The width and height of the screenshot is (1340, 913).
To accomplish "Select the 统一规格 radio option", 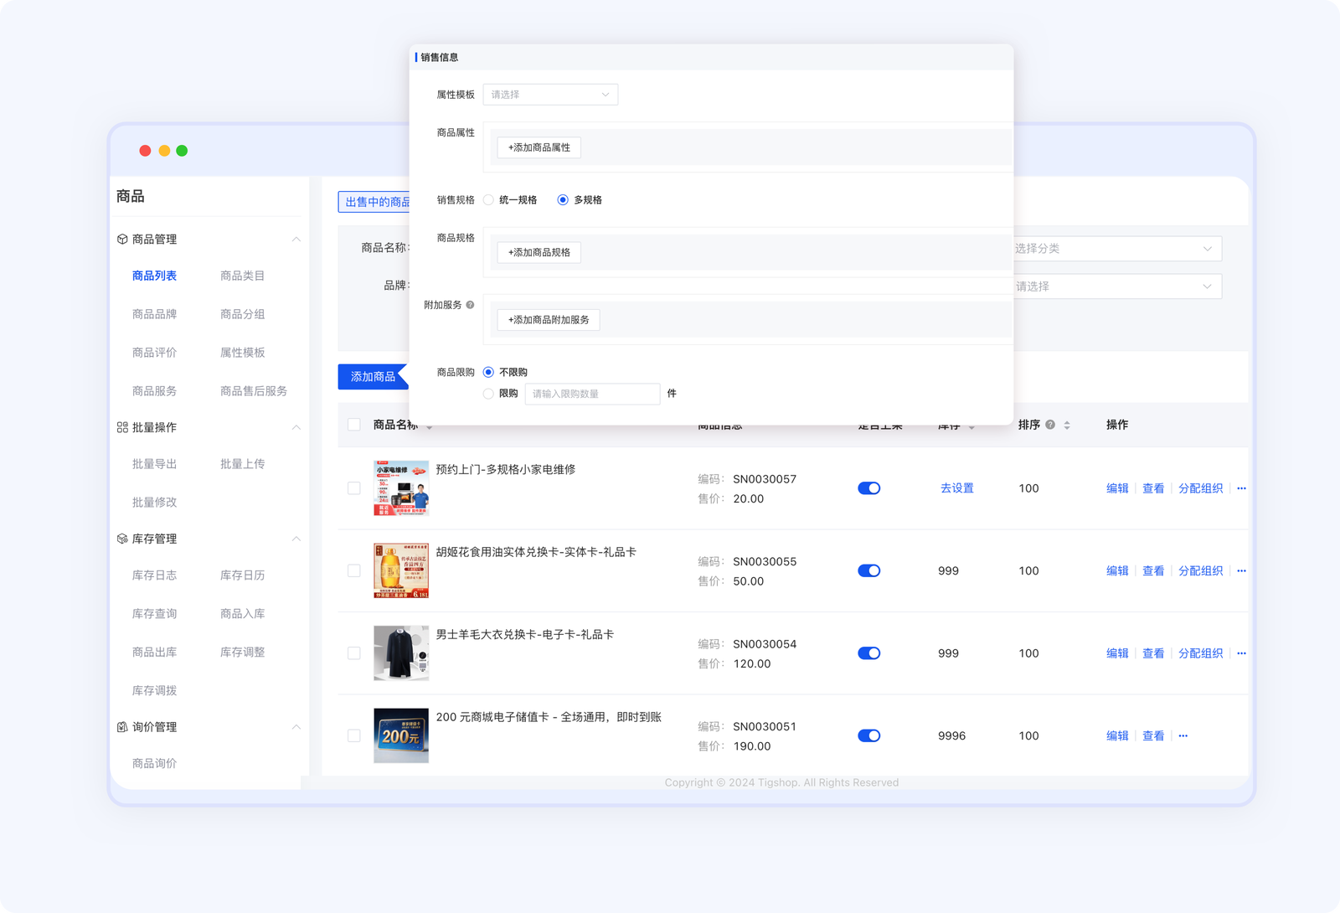I will (x=488, y=200).
